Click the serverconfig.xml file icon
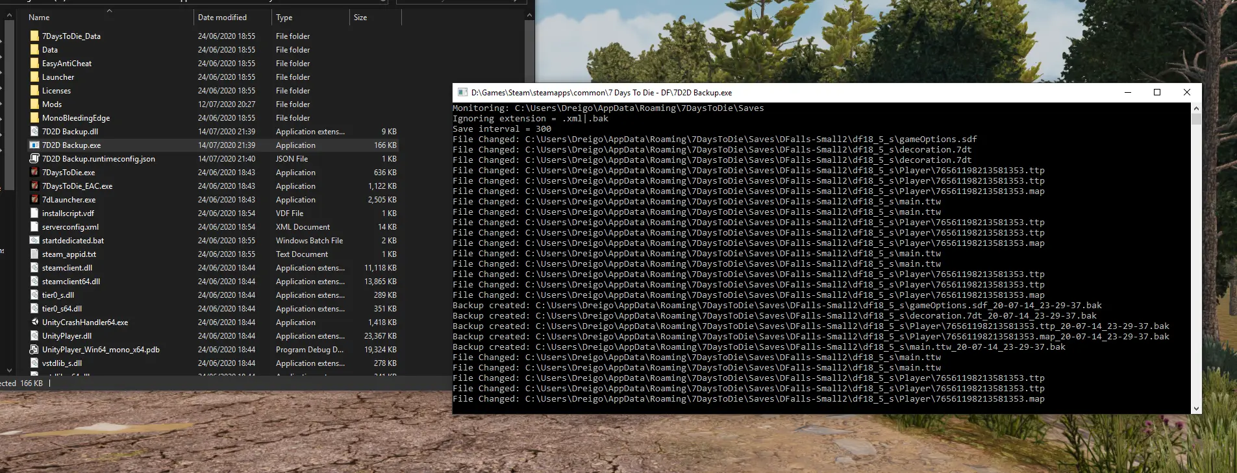1237x473 pixels. pos(34,227)
